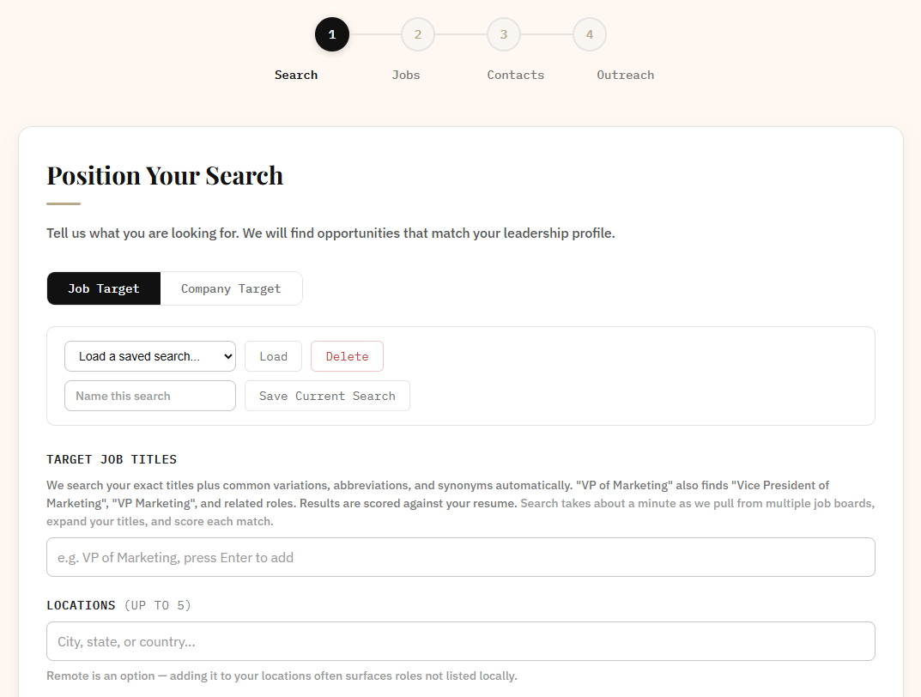Click step 2 circle labeled Jobs

click(418, 34)
